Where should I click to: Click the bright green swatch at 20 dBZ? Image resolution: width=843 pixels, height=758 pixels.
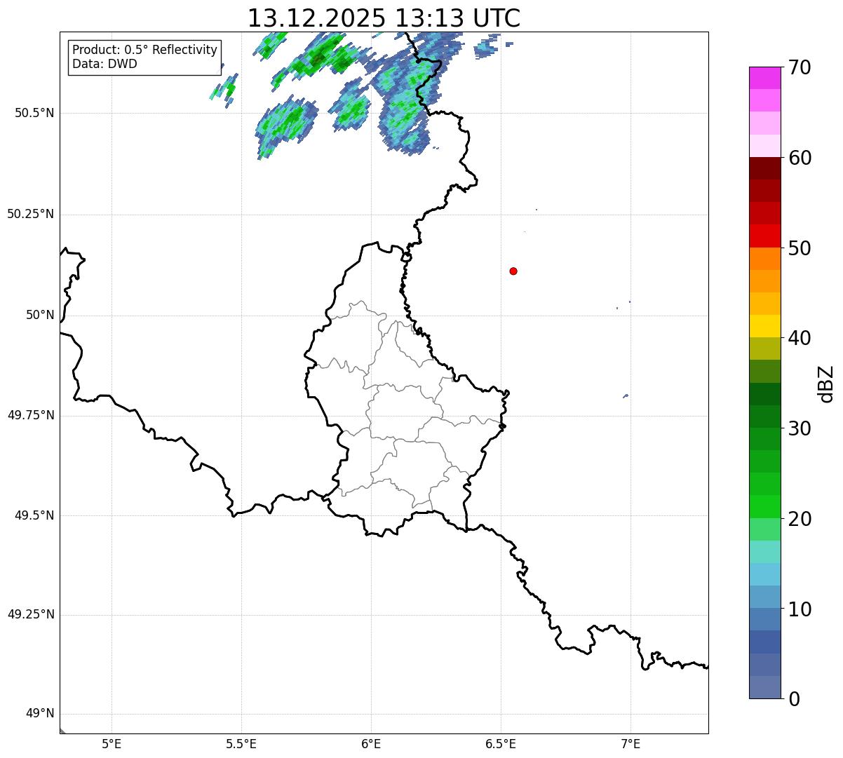[764, 507]
